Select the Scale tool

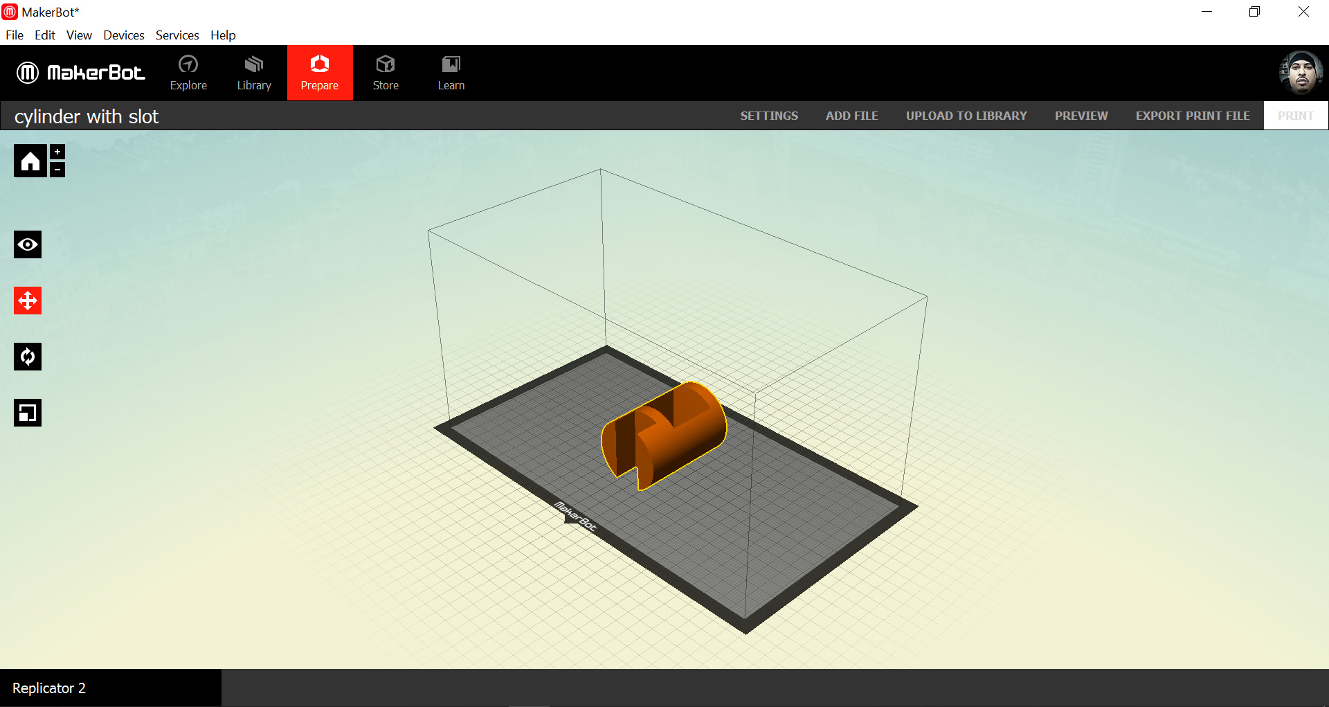pyautogui.click(x=28, y=413)
